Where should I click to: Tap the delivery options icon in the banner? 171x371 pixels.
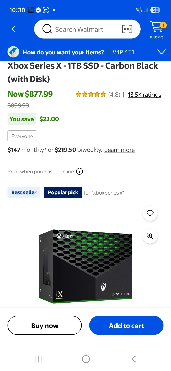pos(13,52)
